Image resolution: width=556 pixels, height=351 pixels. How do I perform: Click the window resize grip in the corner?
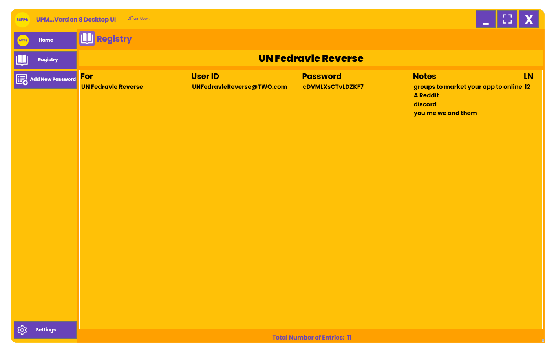pos(541,340)
